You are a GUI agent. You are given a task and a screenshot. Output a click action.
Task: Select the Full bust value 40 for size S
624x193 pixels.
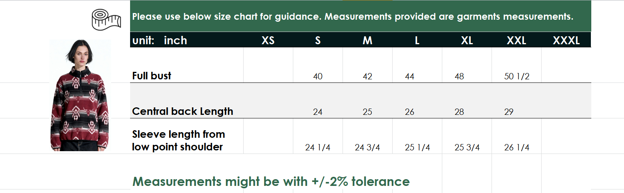pyautogui.click(x=318, y=76)
